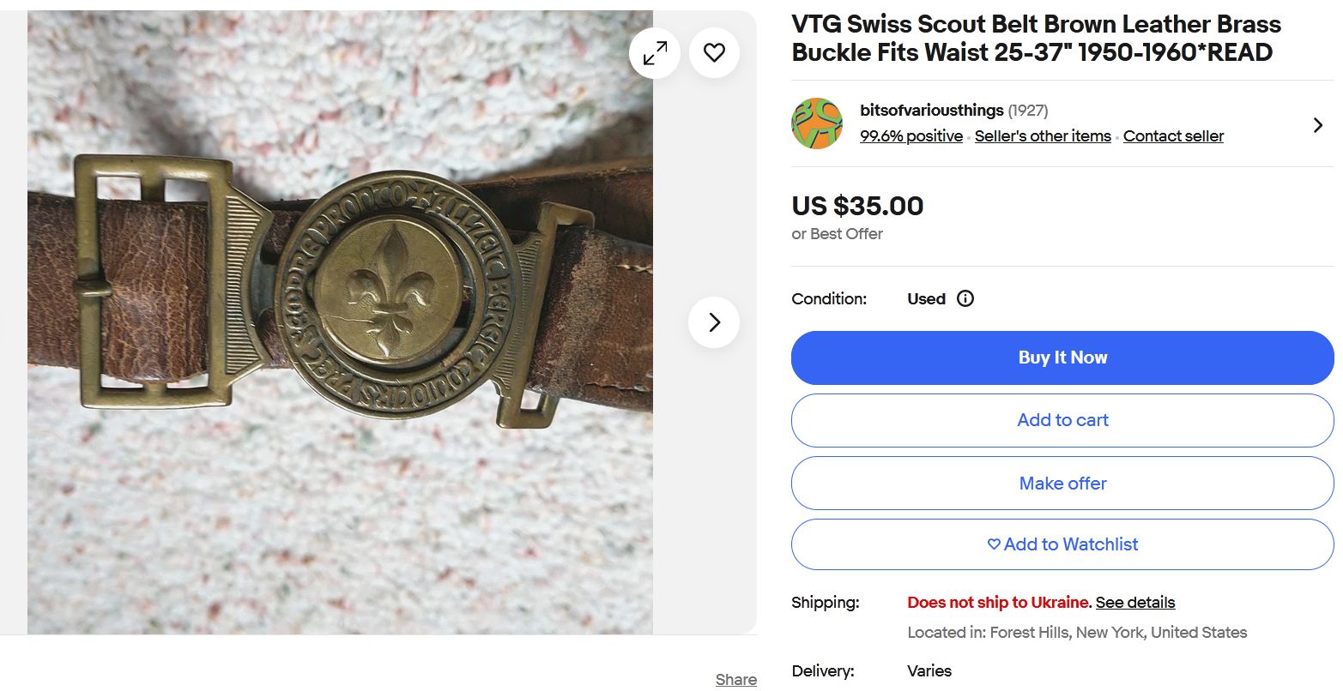The height and width of the screenshot is (691, 1343).
Task: Click the Add to cart button
Action: tap(1062, 420)
